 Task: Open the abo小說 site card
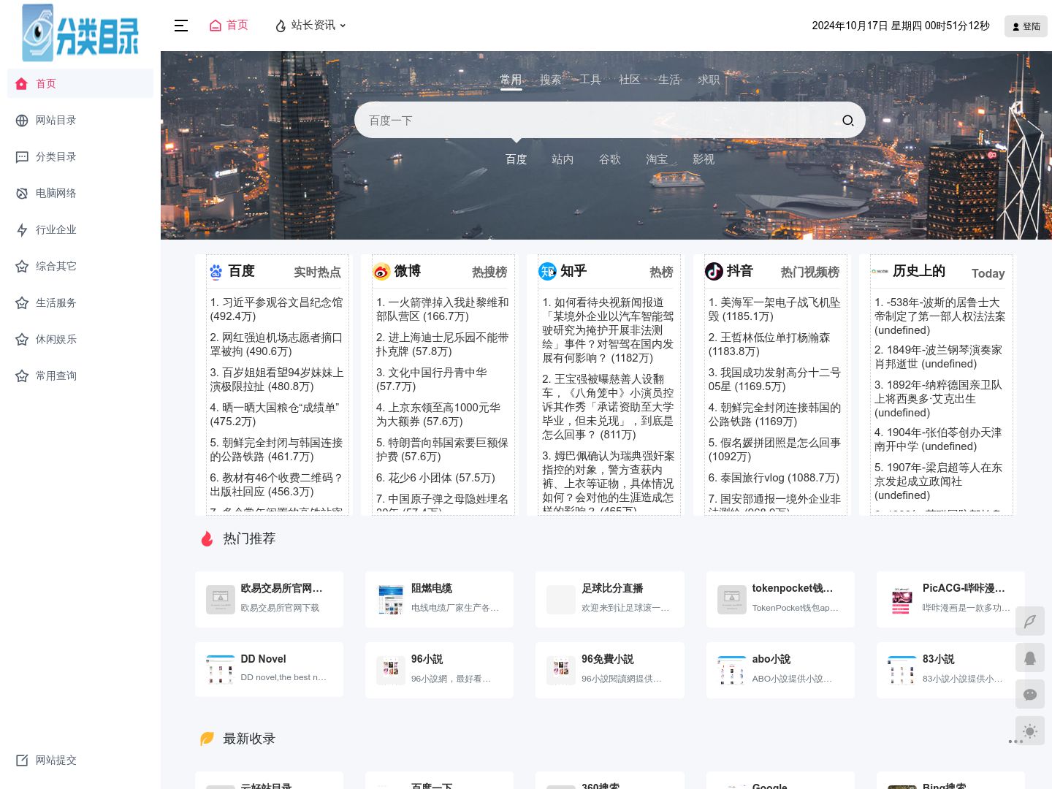[780, 670]
